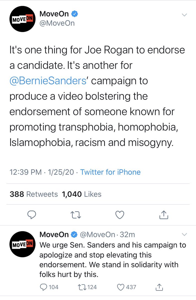Viewport: 196px width, 300px height.
Task: View the 388 Retweets list
Action: (x=34, y=194)
